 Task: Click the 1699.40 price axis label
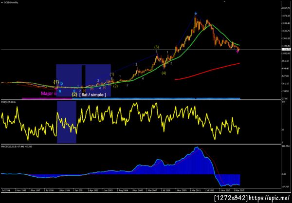click(286, 23)
